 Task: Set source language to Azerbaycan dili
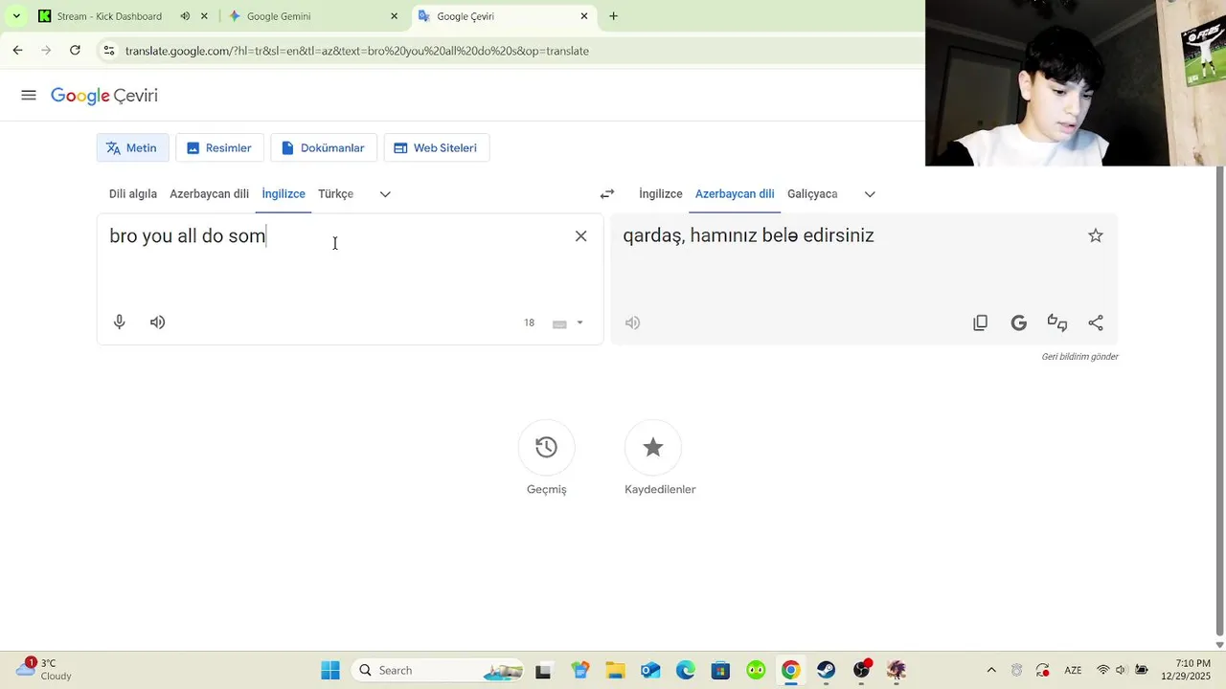(209, 194)
